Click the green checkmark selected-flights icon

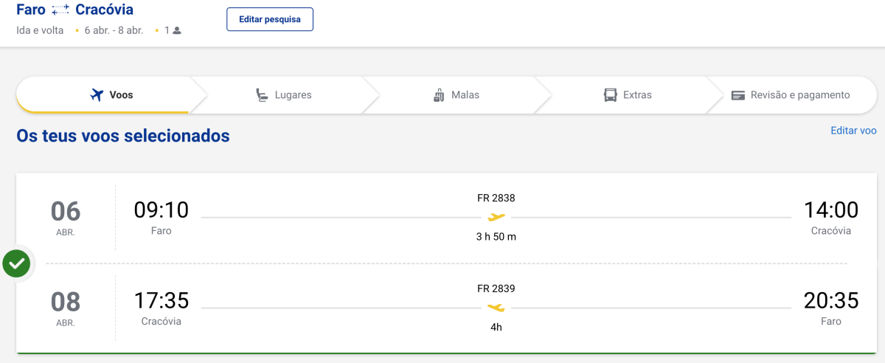[x=16, y=263]
